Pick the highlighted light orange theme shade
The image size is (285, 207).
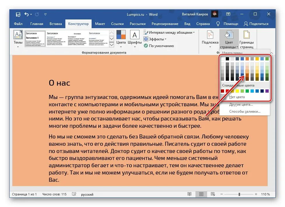(247, 72)
